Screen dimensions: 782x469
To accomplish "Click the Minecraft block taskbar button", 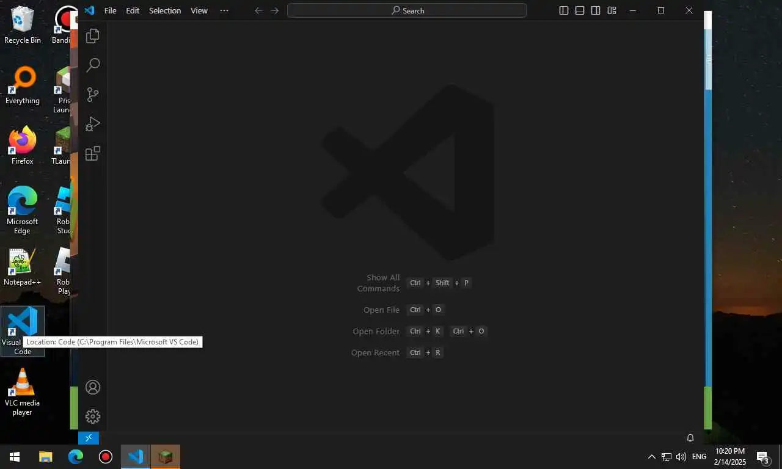I will 166,456.
